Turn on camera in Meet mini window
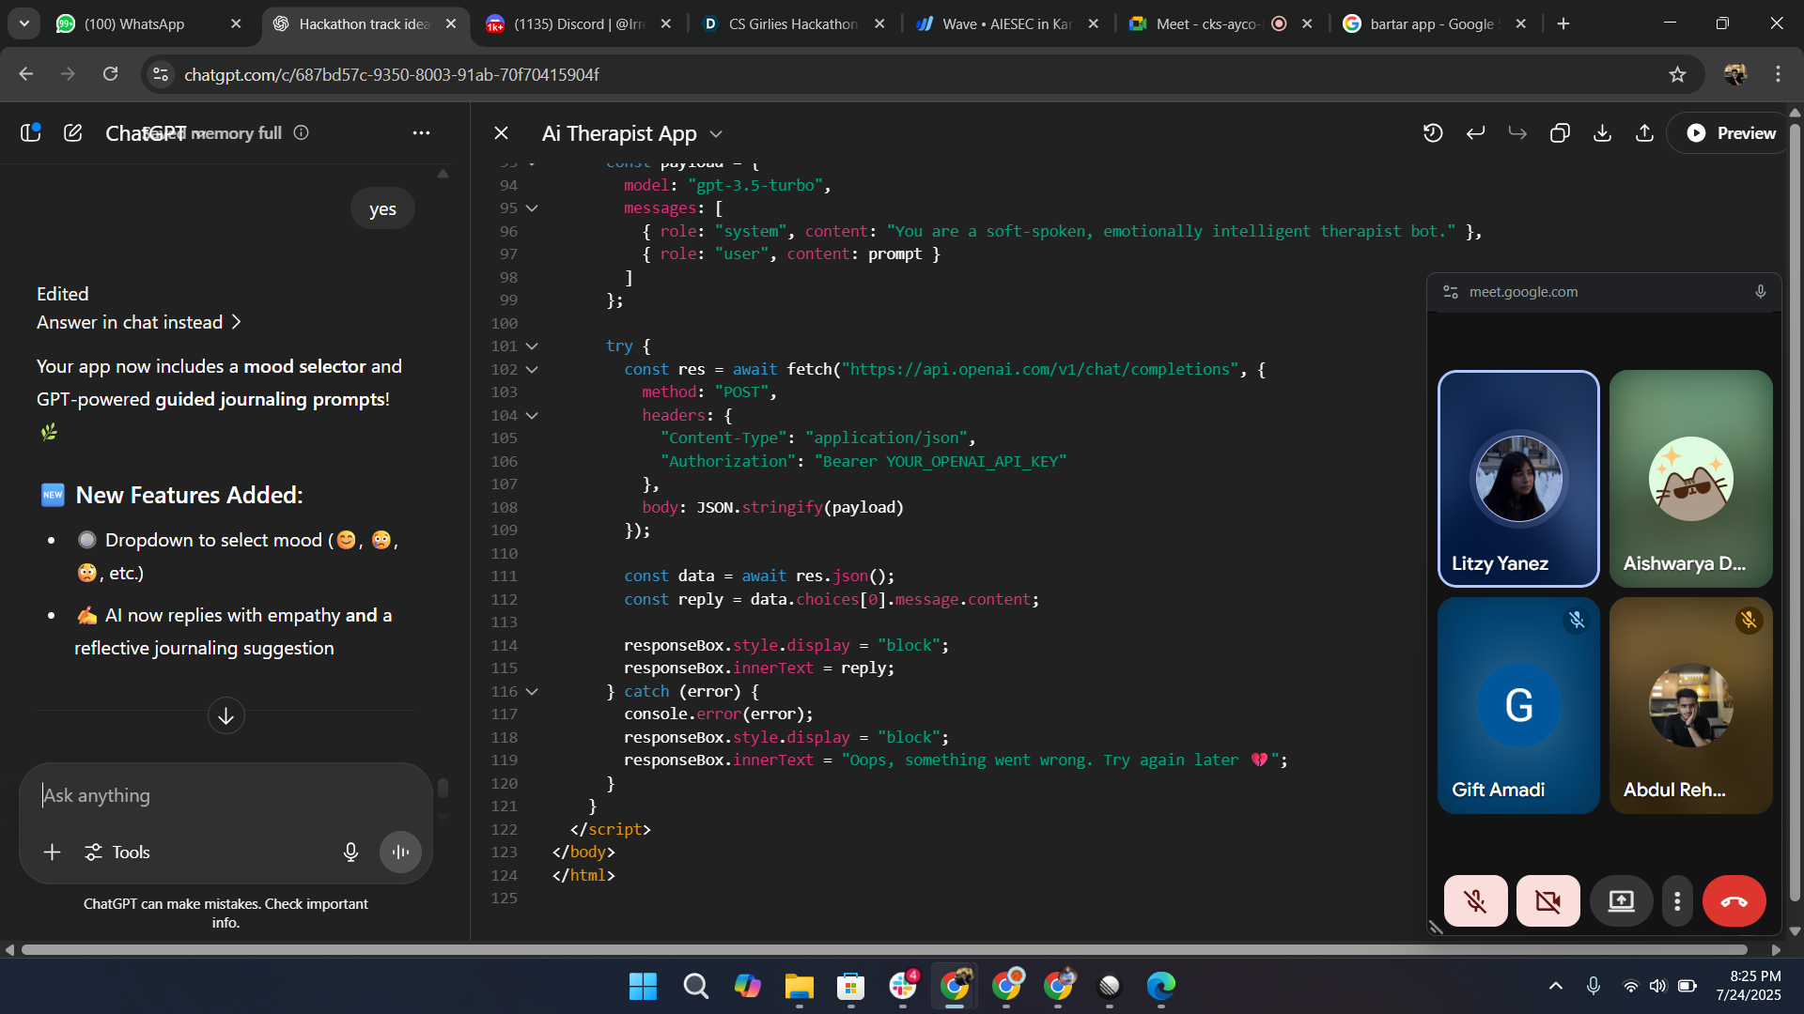The width and height of the screenshot is (1804, 1014). click(1547, 901)
